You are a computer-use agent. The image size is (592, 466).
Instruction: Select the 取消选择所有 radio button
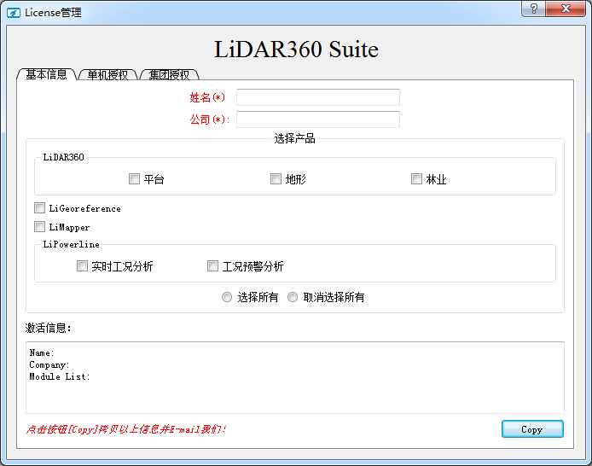tap(293, 297)
